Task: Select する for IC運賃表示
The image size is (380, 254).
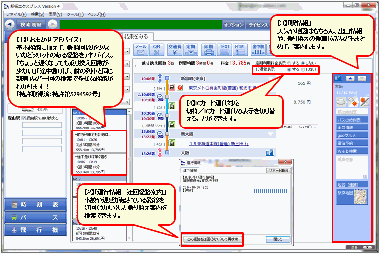Action: point(289,70)
